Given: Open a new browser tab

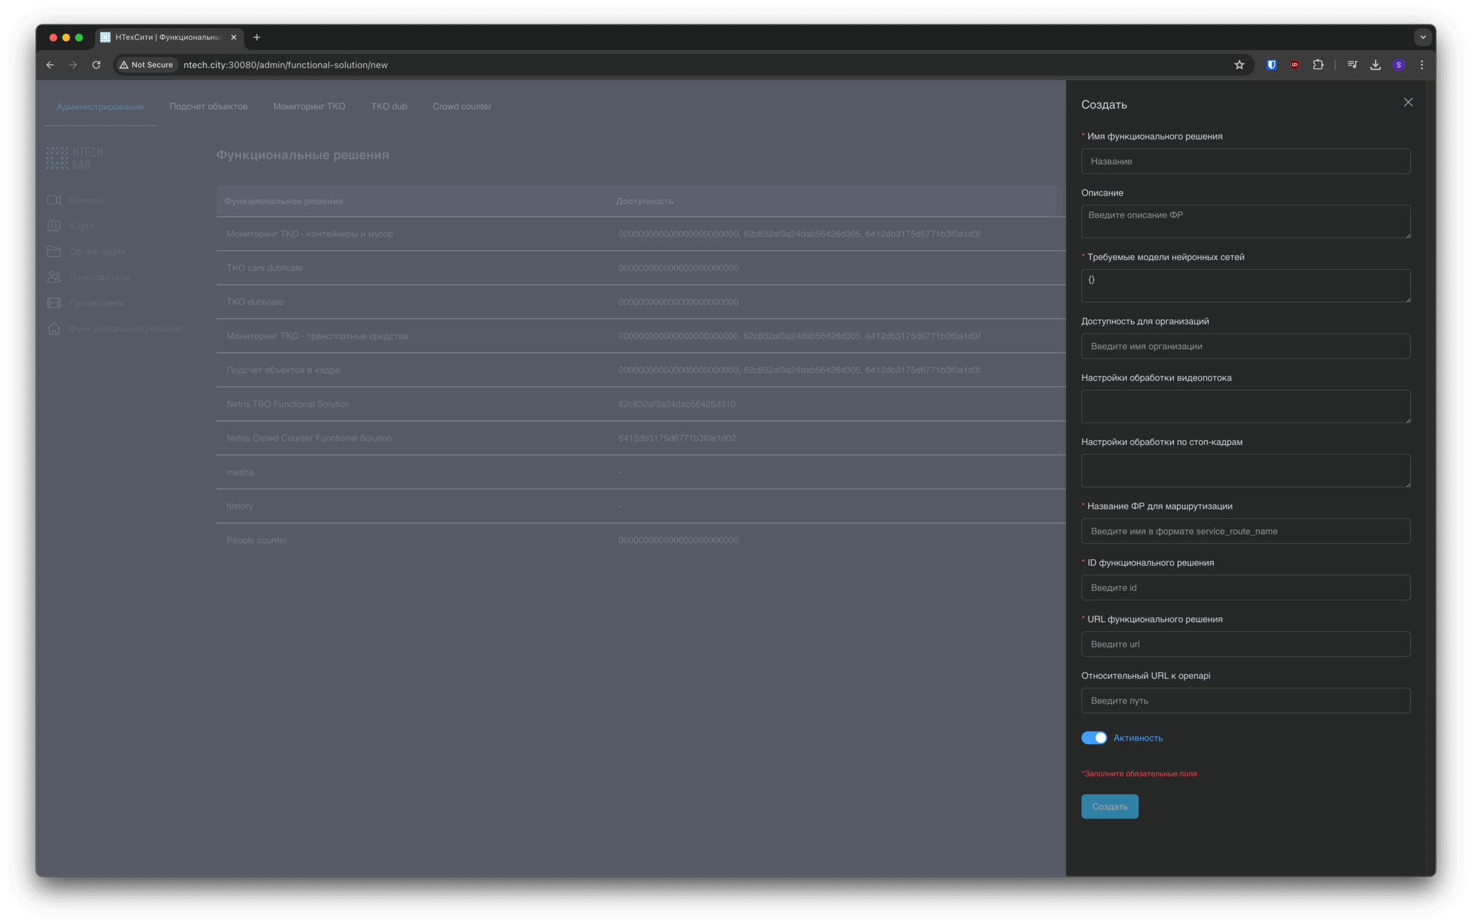Looking at the screenshot, I should 257,37.
